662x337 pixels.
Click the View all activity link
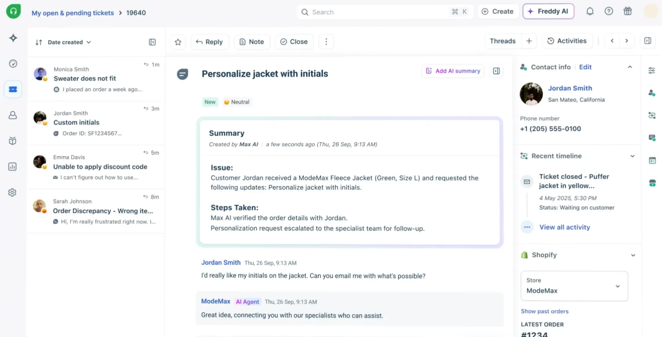[x=565, y=227]
